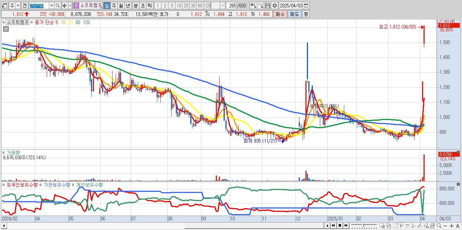This screenshot has height=230, width=462.
Task: Click play button in chart replay controls
Action: click(x=328, y=226)
